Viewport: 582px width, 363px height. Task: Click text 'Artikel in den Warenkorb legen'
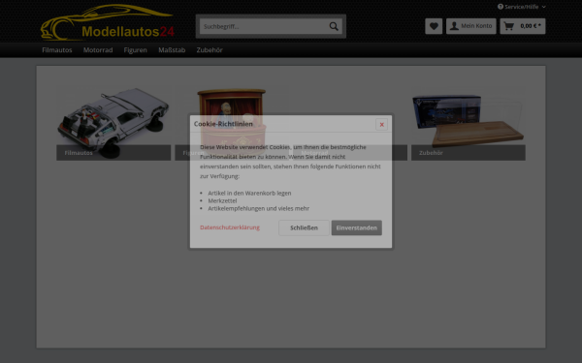(249, 193)
